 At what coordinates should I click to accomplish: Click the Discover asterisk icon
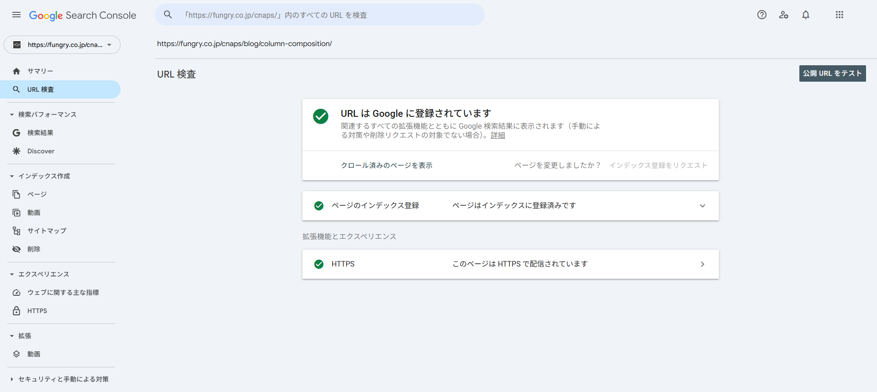16,151
